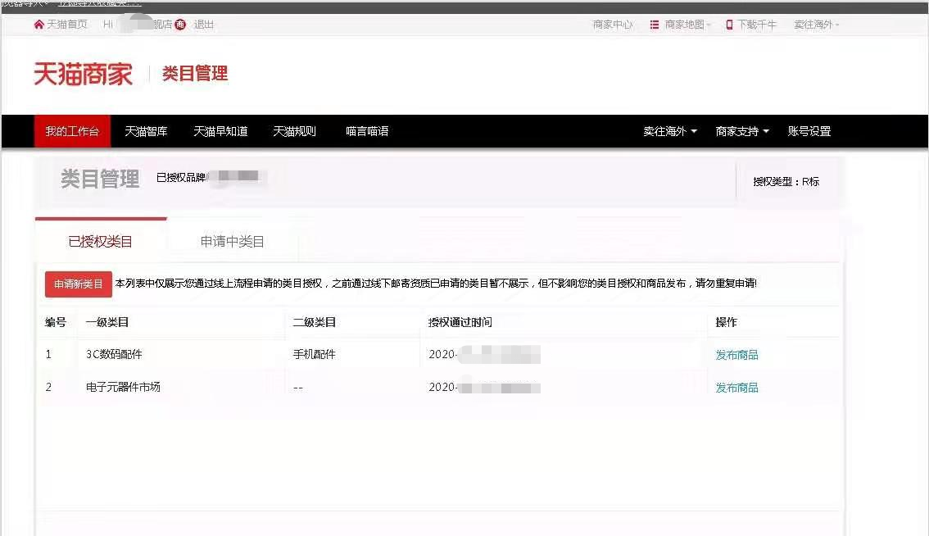Screen dimensions: 929x536
Task: Click the red 商 shop badge icon
Action: coord(180,25)
